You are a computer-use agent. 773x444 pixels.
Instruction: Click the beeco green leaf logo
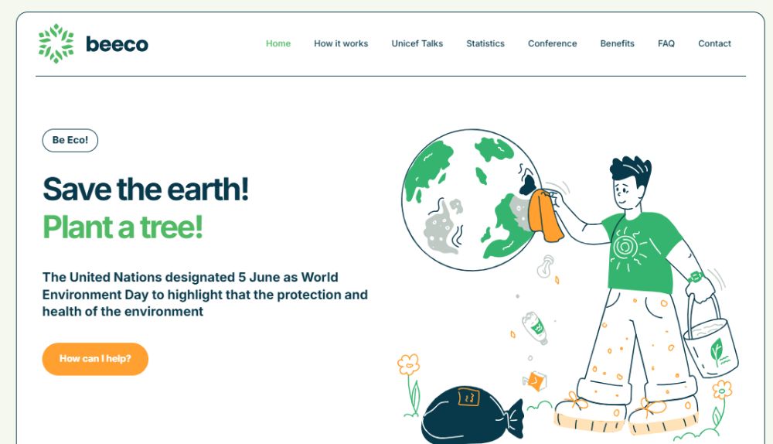pyautogui.click(x=56, y=43)
